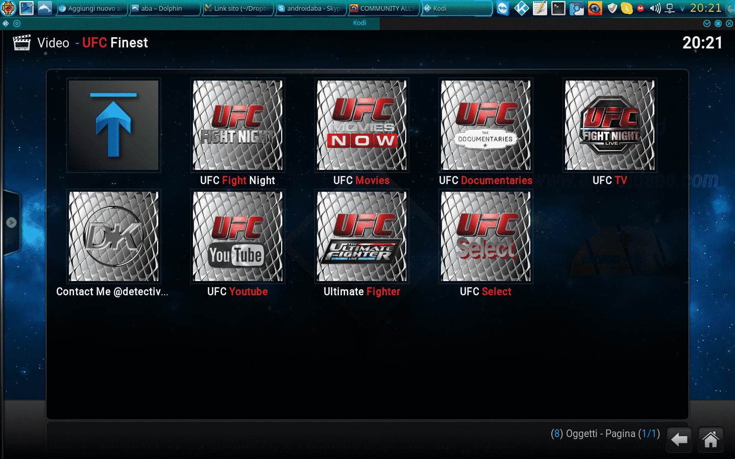Switch to 'androidaba - Skype' task

[310, 9]
